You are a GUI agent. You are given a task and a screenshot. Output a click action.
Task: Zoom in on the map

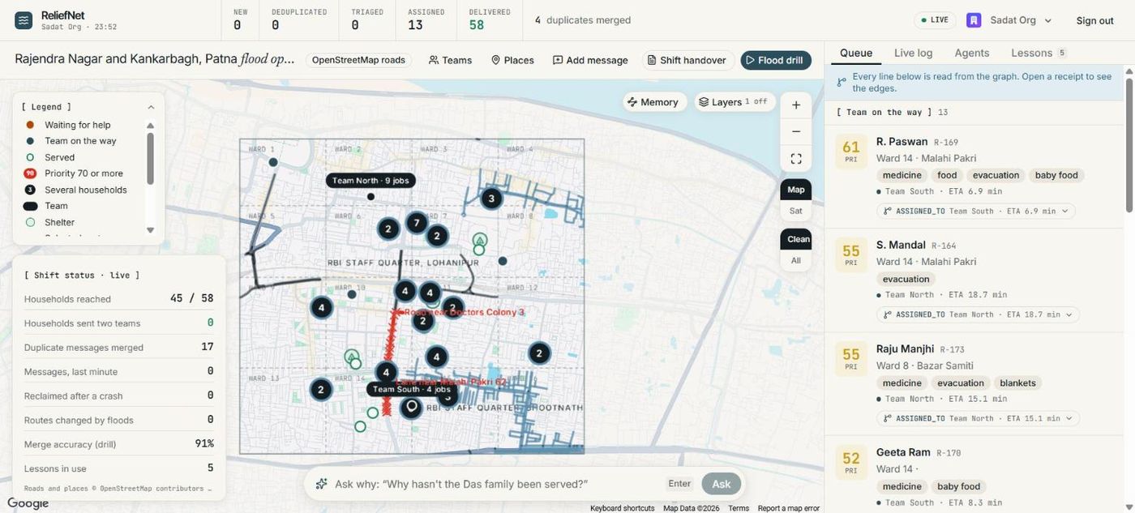pyautogui.click(x=796, y=105)
